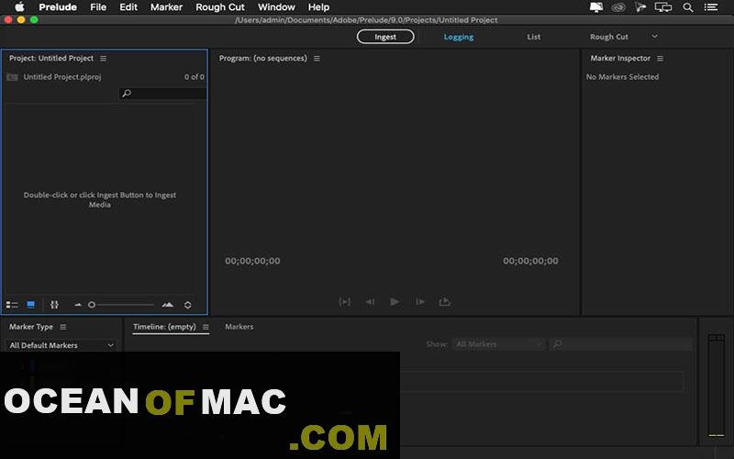Click the folder icon beside Untitled Project.plproj
The height and width of the screenshot is (459, 734).
coord(13,77)
